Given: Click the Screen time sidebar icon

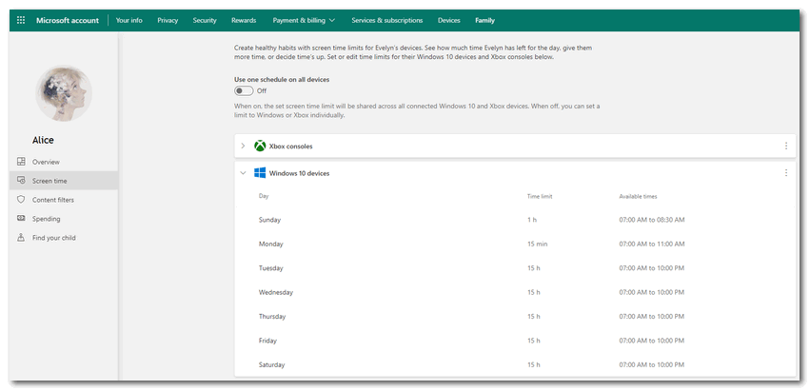Looking at the screenshot, I should coord(21,181).
